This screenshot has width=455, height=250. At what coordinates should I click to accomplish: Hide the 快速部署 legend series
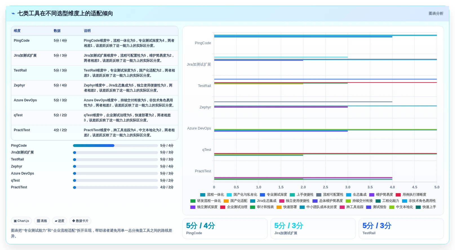pyautogui.click(x=287, y=207)
